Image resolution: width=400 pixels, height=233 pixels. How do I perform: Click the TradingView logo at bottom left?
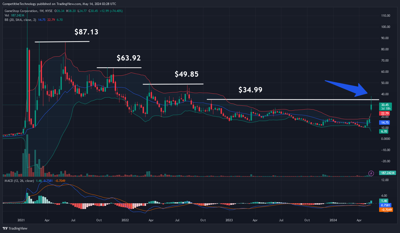pos(15,228)
